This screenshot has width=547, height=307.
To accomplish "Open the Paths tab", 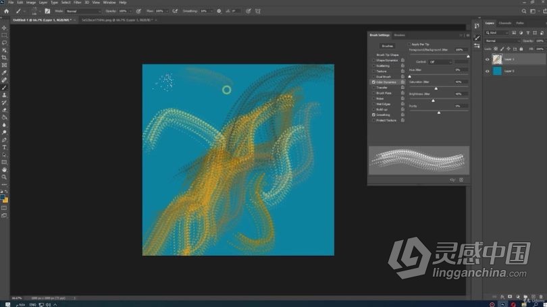I will (x=520, y=23).
